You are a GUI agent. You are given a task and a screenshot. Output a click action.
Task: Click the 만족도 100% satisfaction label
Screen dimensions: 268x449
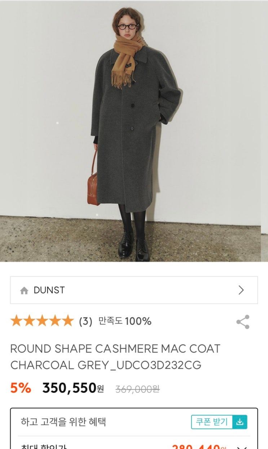[x=125, y=321]
